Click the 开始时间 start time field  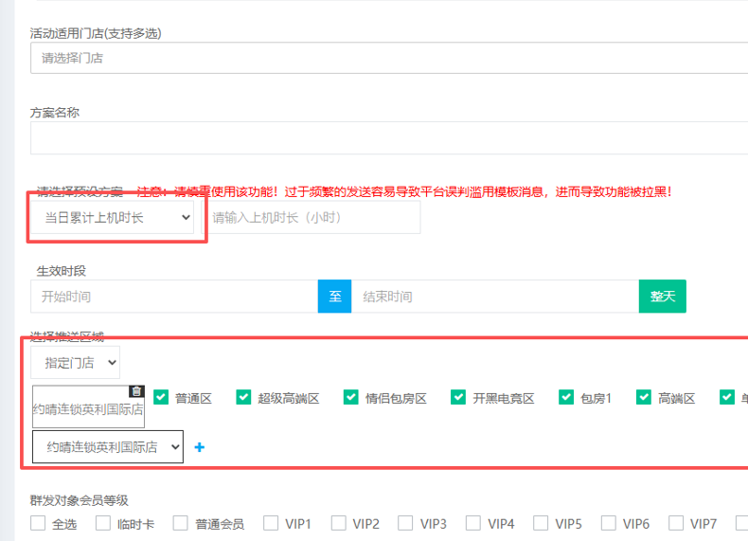tap(174, 296)
